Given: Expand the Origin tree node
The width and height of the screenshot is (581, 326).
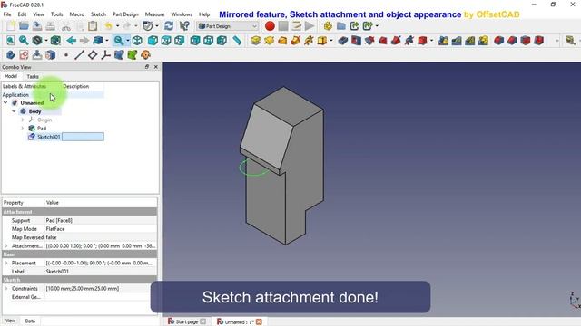Looking at the screenshot, I should pyautogui.click(x=22, y=120).
